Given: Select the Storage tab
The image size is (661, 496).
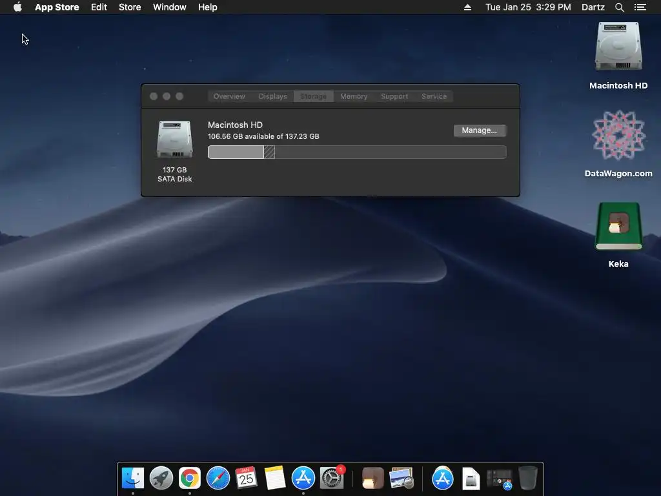Looking at the screenshot, I should (313, 96).
